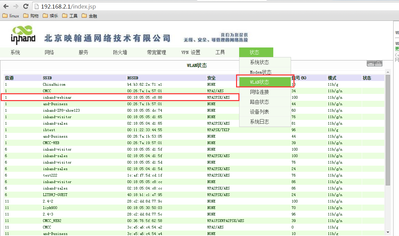Open the 购物 bookmark folder
Viewport: 399px width, 236px height.
point(31,16)
